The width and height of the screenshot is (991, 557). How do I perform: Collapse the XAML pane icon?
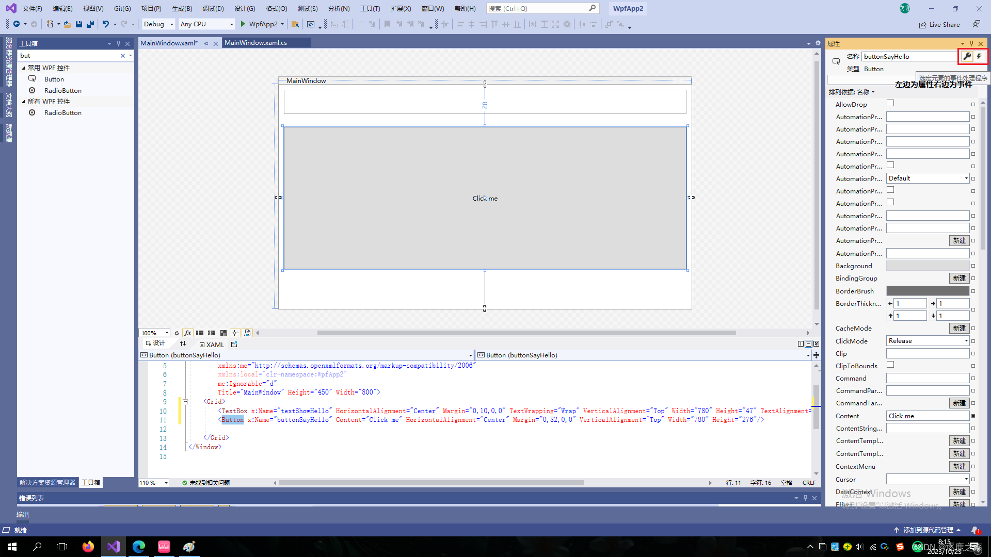[816, 344]
